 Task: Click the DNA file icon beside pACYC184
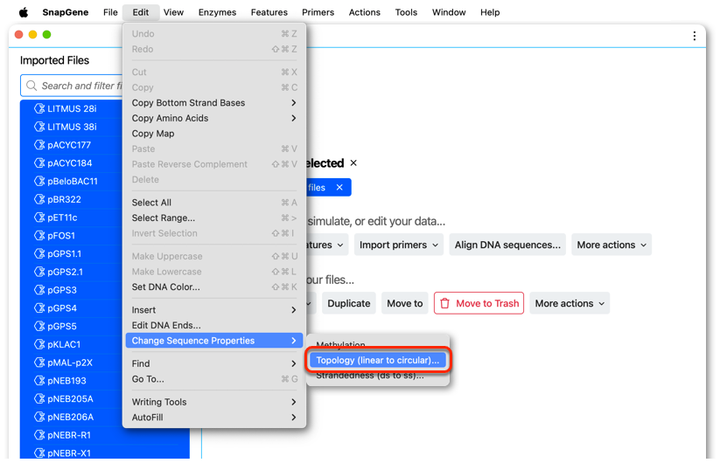39,162
